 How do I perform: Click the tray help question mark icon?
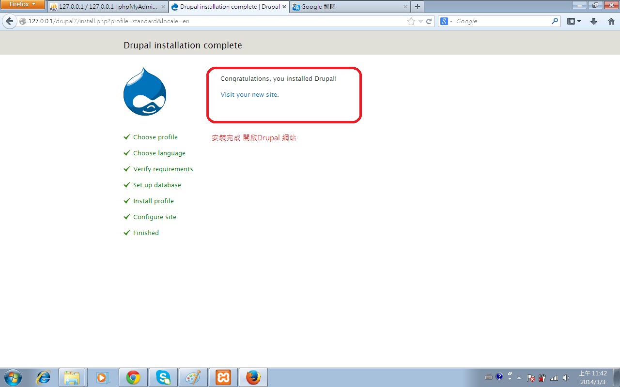499,377
